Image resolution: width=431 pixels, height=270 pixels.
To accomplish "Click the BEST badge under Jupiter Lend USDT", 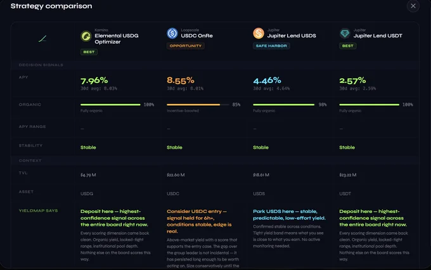I will [348, 46].
